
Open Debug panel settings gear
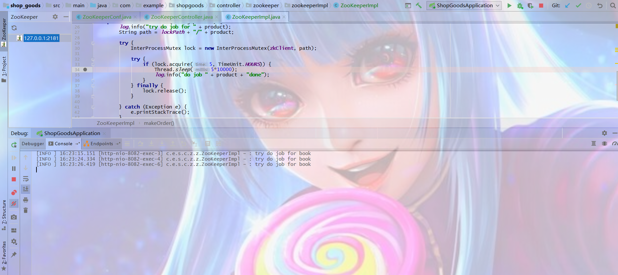[x=605, y=133]
